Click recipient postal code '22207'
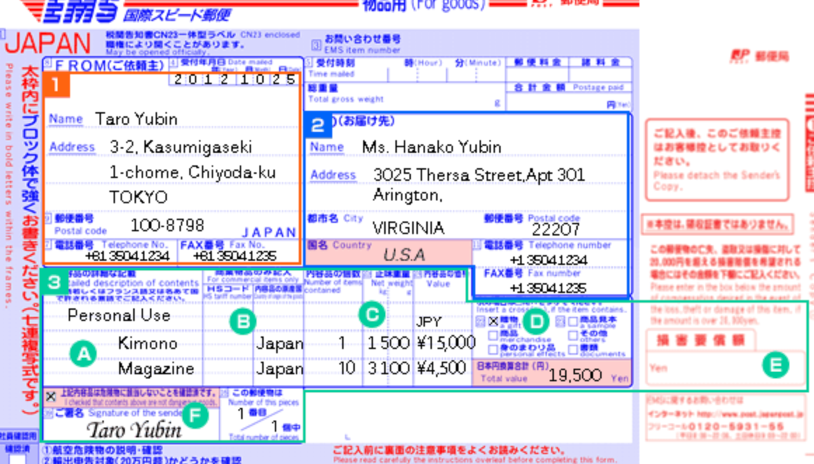814x464 pixels. [x=555, y=229]
